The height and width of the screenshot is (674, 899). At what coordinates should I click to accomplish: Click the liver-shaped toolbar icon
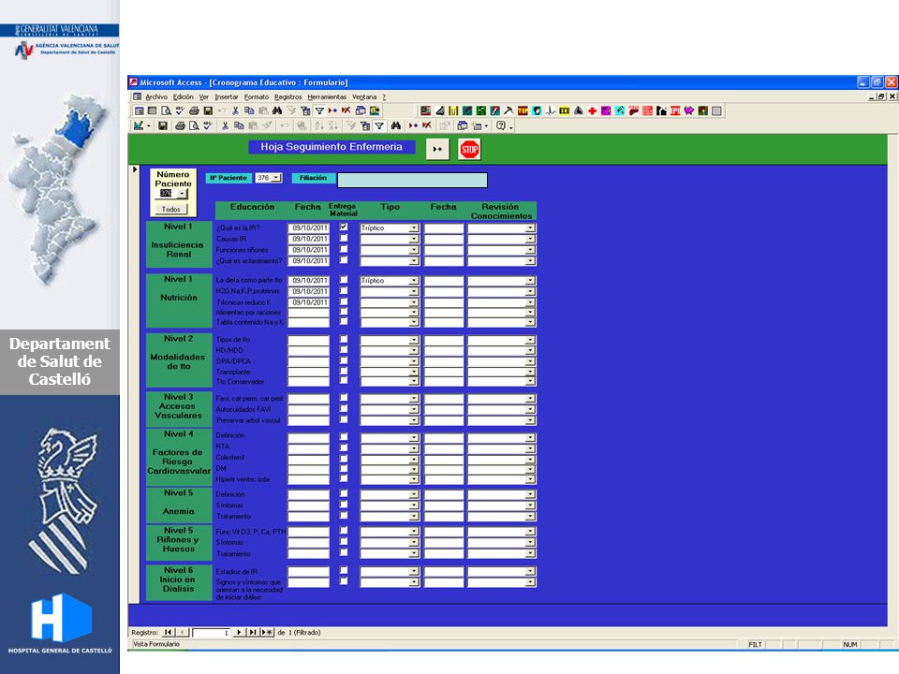(634, 110)
